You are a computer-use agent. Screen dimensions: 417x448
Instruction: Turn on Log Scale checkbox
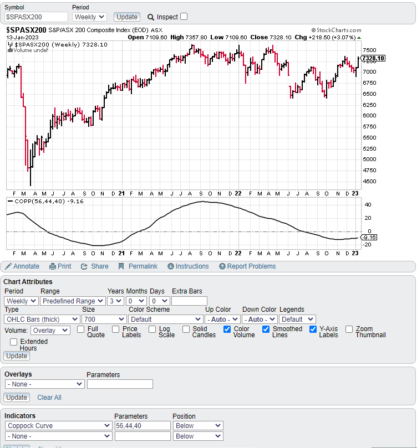[152, 329]
